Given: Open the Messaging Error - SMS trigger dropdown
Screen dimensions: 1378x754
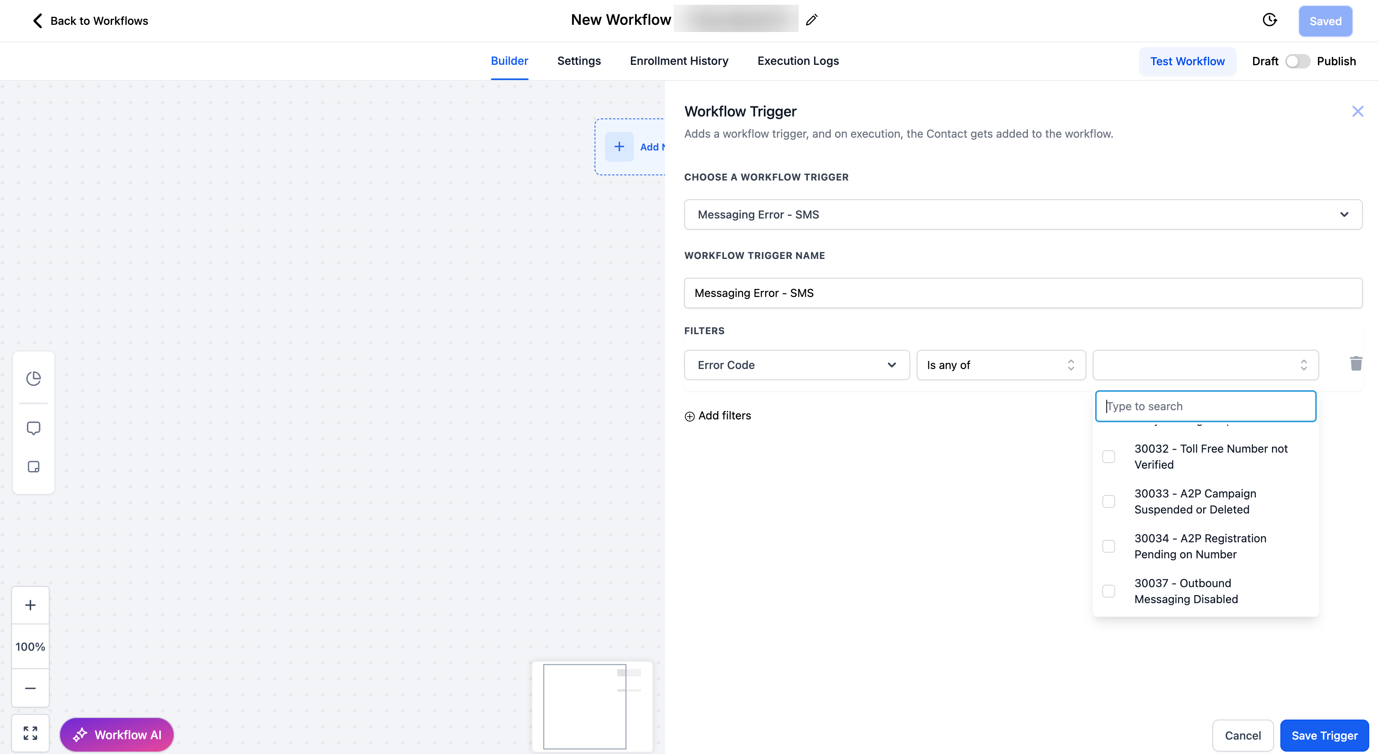Looking at the screenshot, I should 1022,215.
